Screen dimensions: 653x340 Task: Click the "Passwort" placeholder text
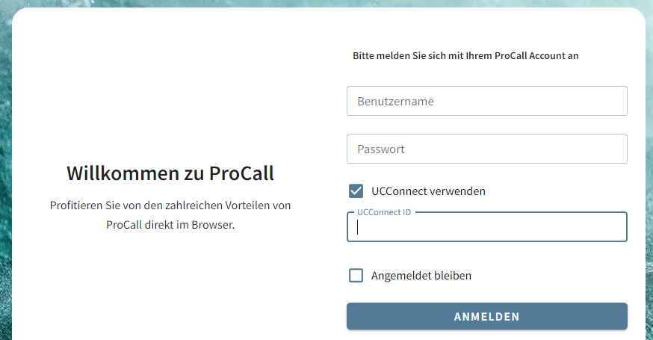click(381, 149)
